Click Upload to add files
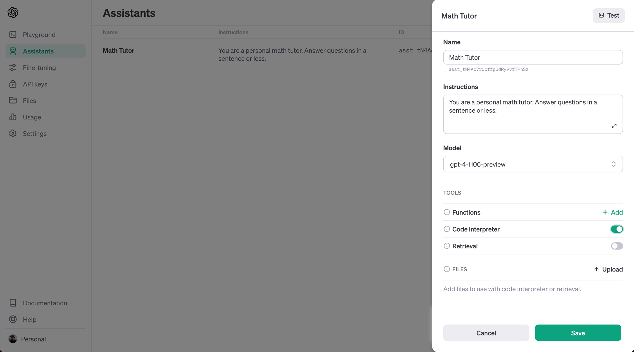The height and width of the screenshot is (352, 634). tap(608, 269)
